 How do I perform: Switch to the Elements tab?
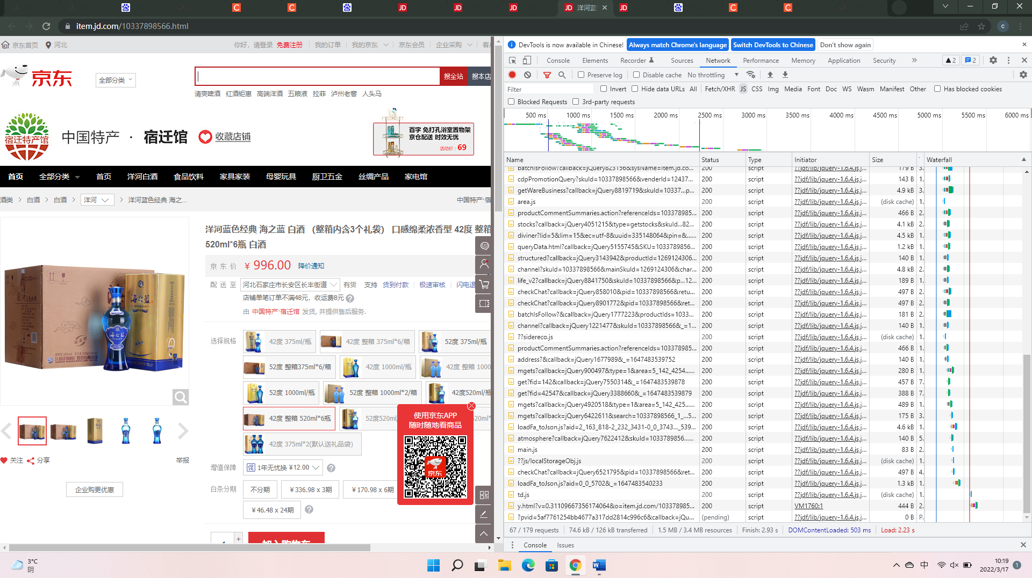point(595,61)
